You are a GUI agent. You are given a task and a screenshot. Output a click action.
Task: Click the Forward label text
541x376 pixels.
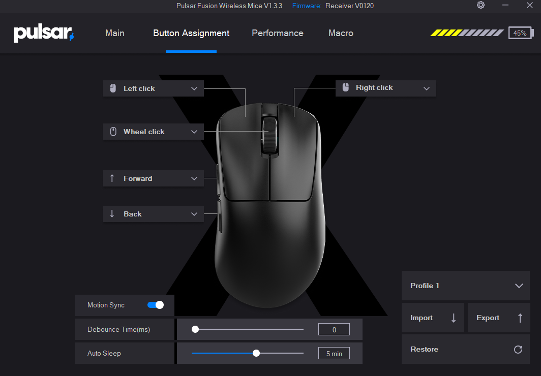(138, 178)
